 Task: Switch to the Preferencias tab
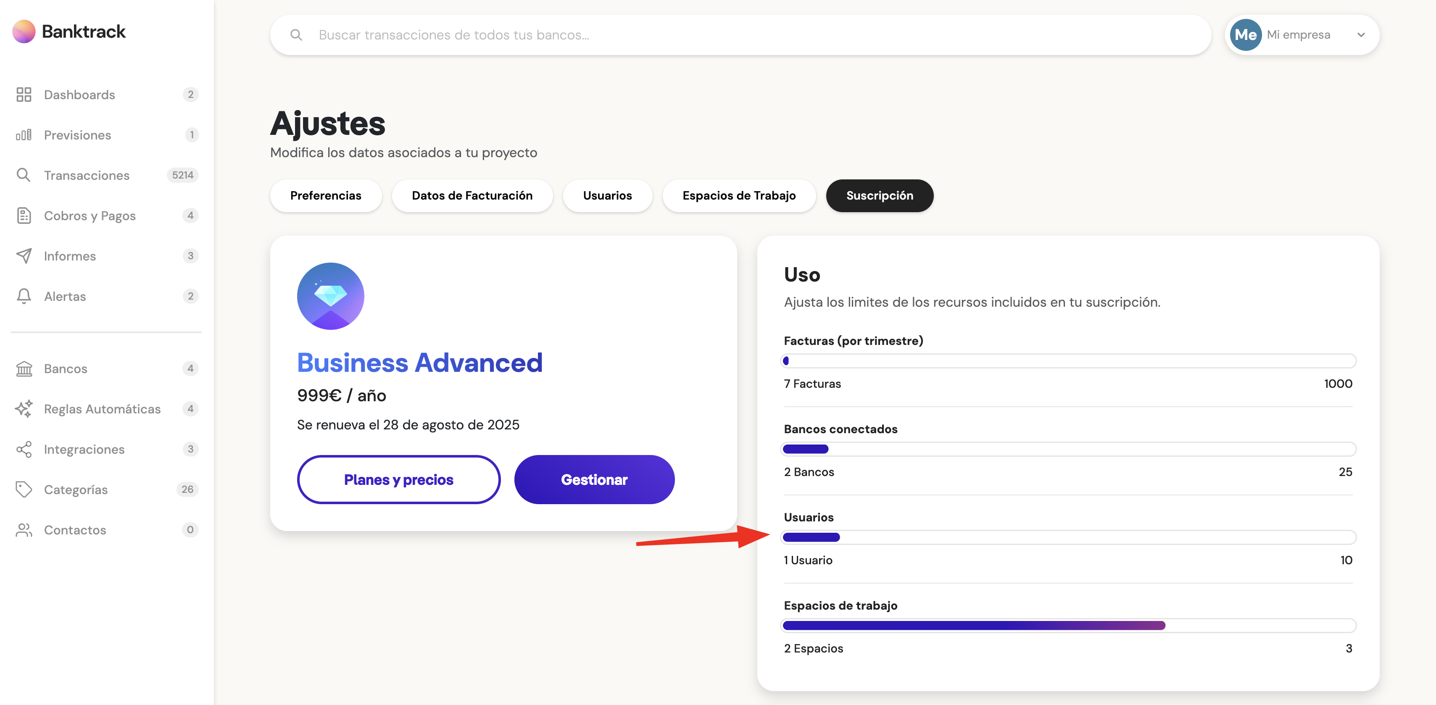click(326, 196)
